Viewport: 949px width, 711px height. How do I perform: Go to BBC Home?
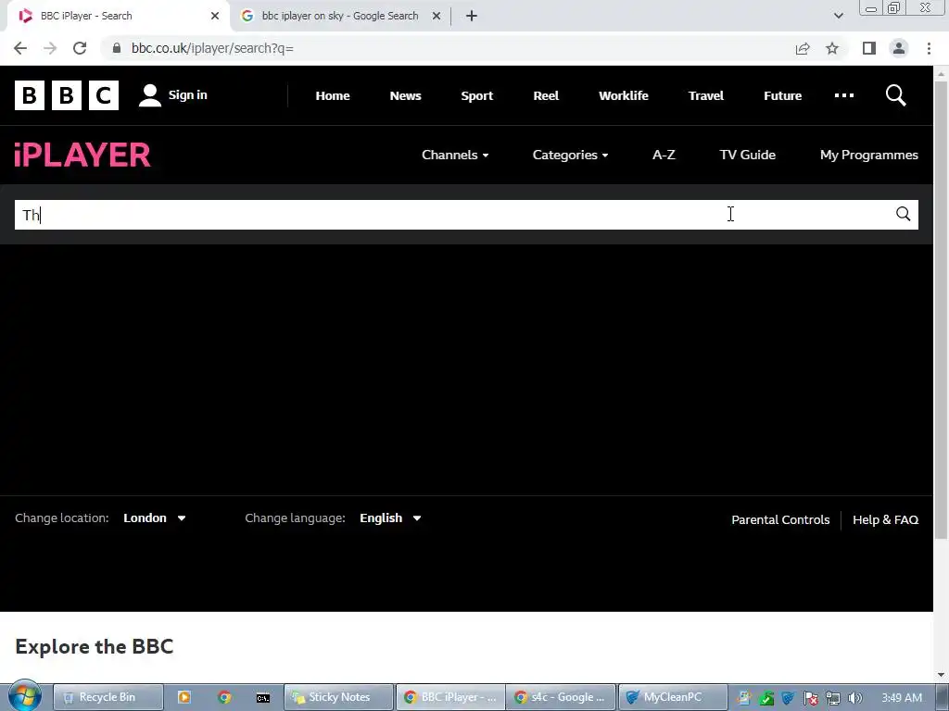[x=333, y=95]
